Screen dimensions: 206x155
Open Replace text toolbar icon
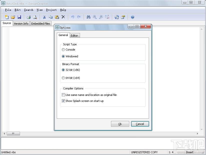coord(107,17)
